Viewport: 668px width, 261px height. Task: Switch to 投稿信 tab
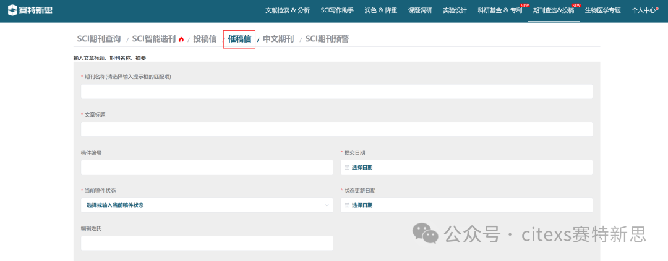coord(205,39)
